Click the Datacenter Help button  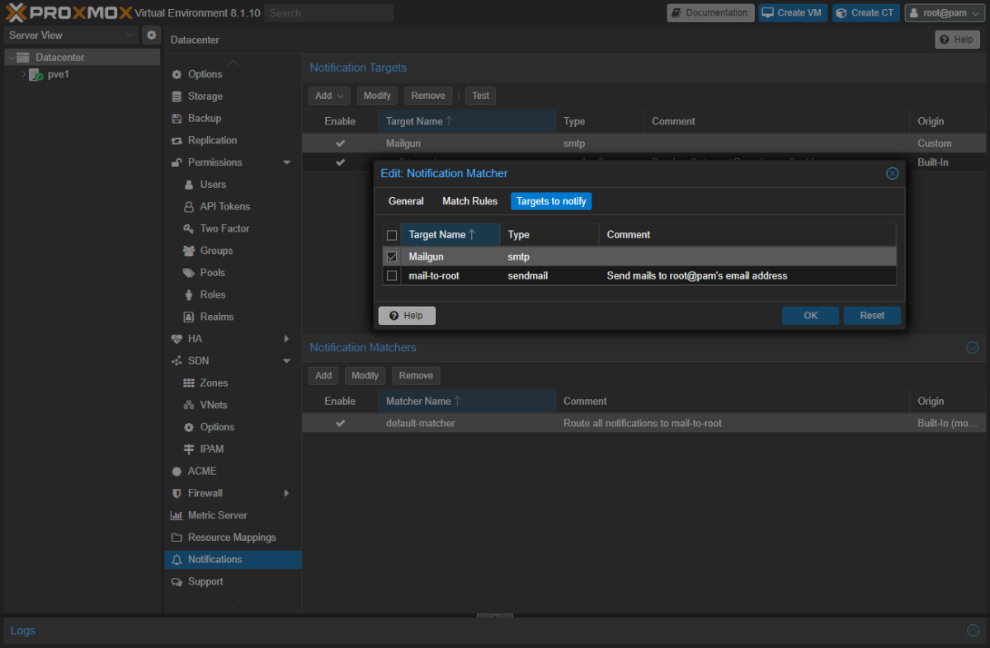957,40
